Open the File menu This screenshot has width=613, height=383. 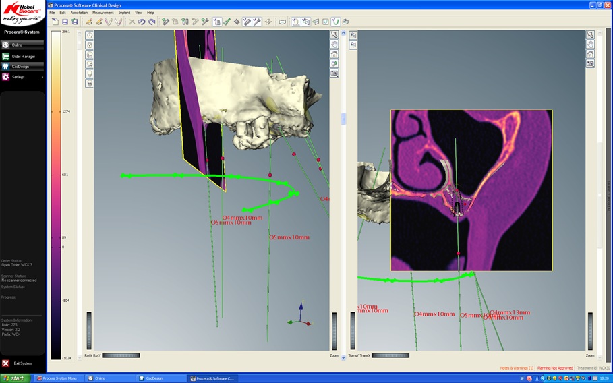tap(52, 13)
